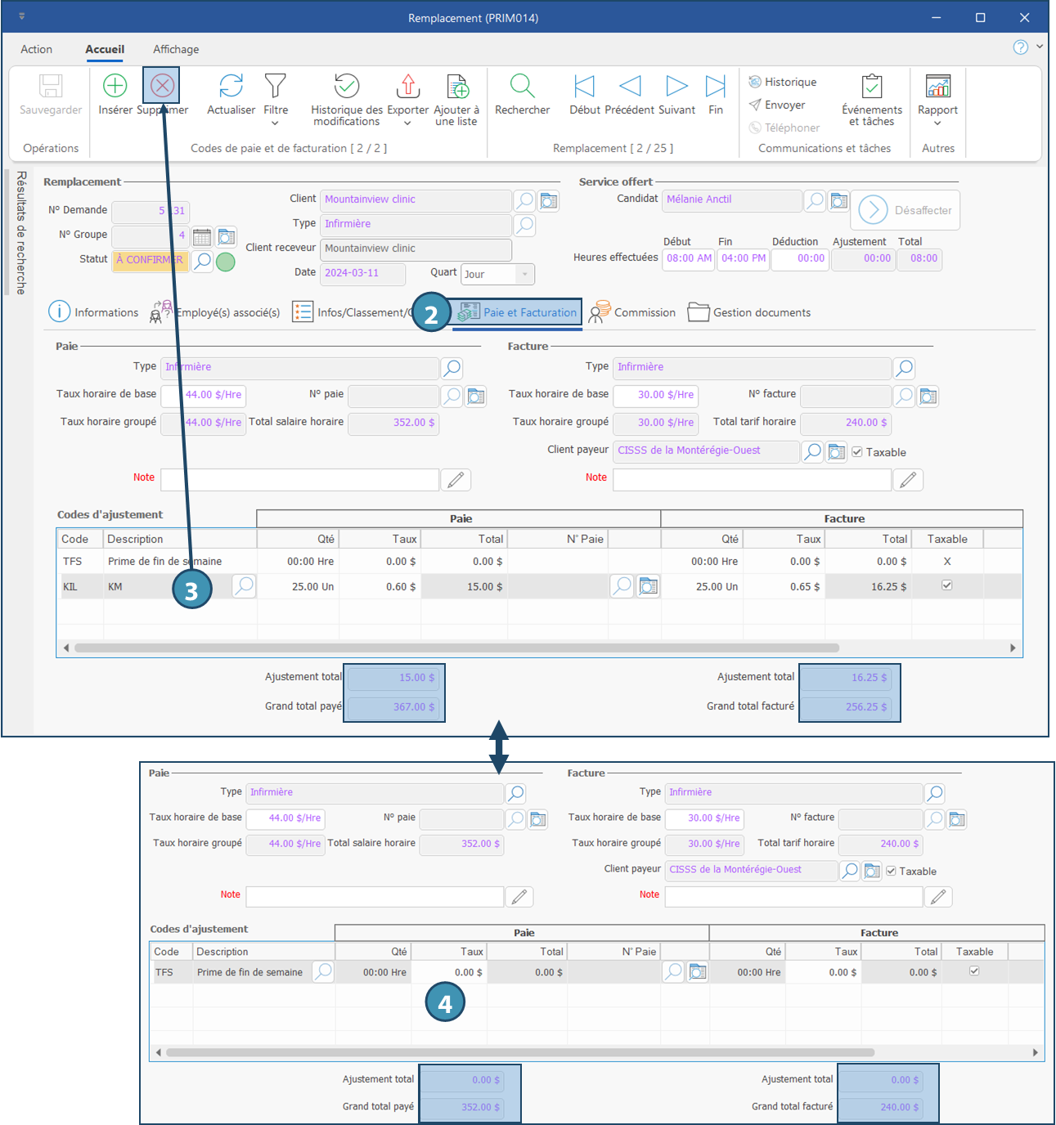Click the Rechercher magnifier in ribbon
This screenshot has height=1125, width=1056.
pyautogui.click(x=522, y=86)
